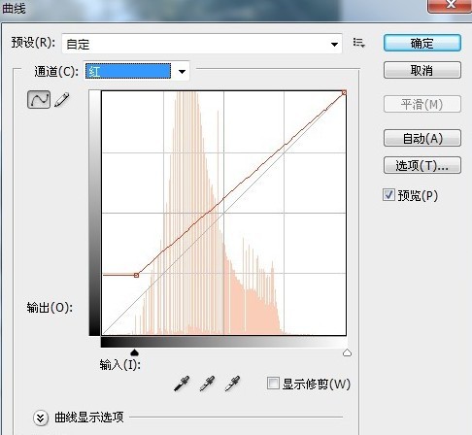Click the 取消 button
Screen dimensions: 472x435
(x=422, y=70)
